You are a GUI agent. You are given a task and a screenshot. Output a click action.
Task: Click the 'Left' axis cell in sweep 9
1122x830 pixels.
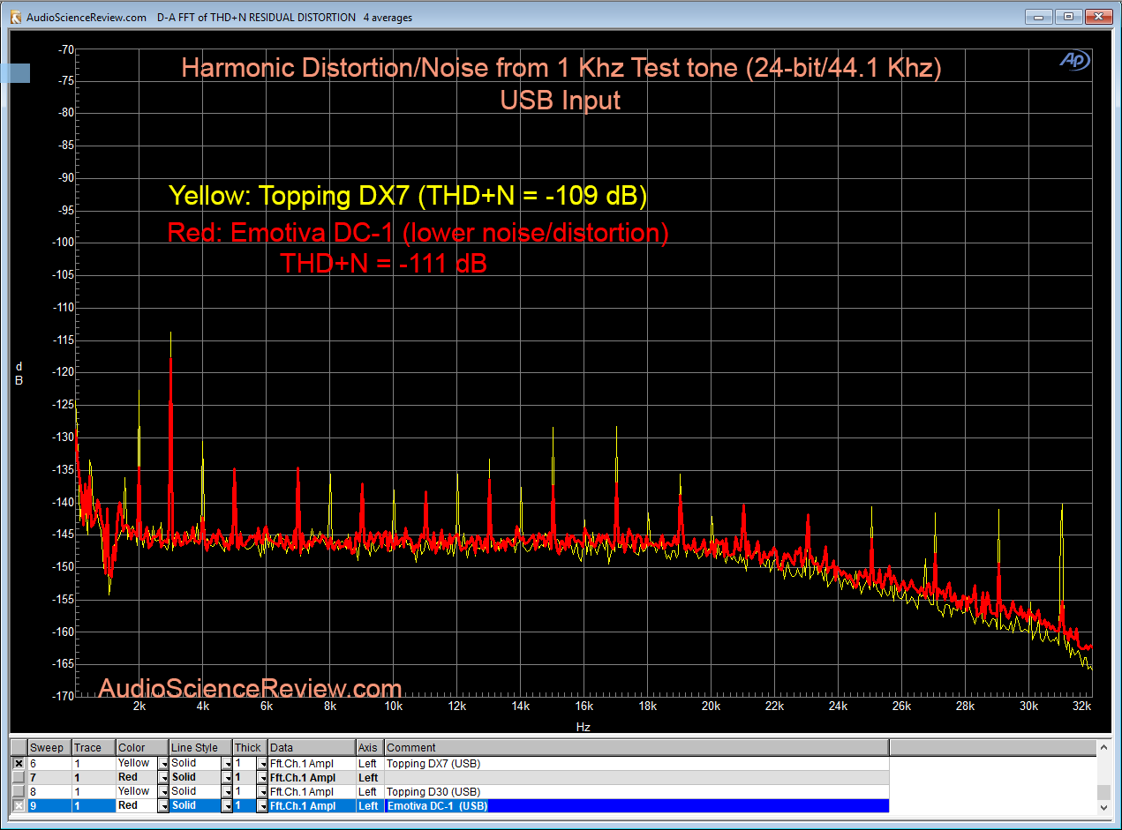click(370, 806)
